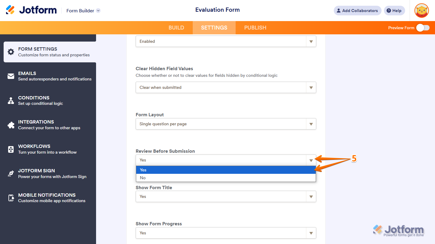Go to the BUILD tab
The width and height of the screenshot is (435, 244).
(x=176, y=27)
